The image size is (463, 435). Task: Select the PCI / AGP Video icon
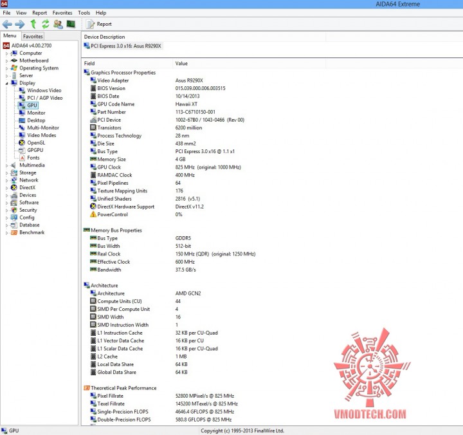click(22, 98)
